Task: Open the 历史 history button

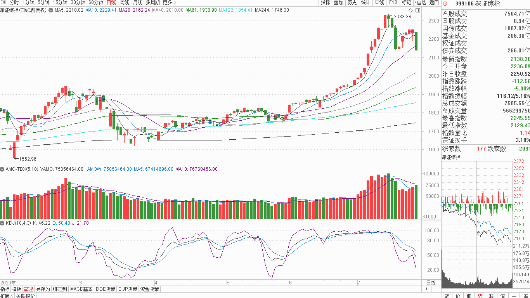Action: (x=352, y=2)
